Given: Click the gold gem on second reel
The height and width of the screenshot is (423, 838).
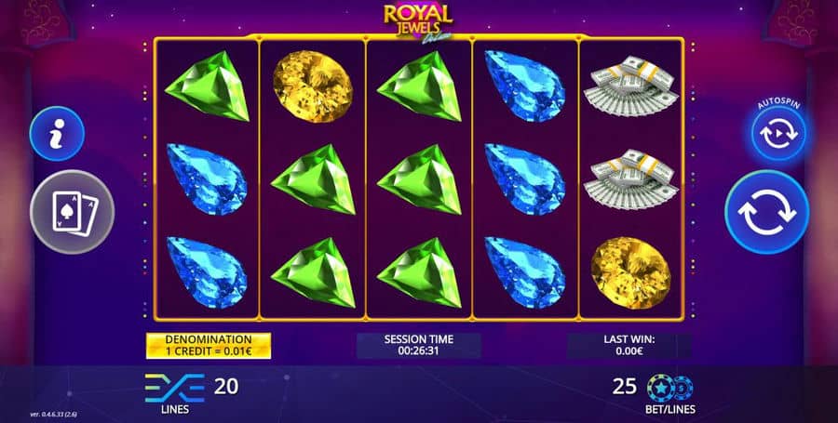Looking at the screenshot, I should (x=313, y=86).
